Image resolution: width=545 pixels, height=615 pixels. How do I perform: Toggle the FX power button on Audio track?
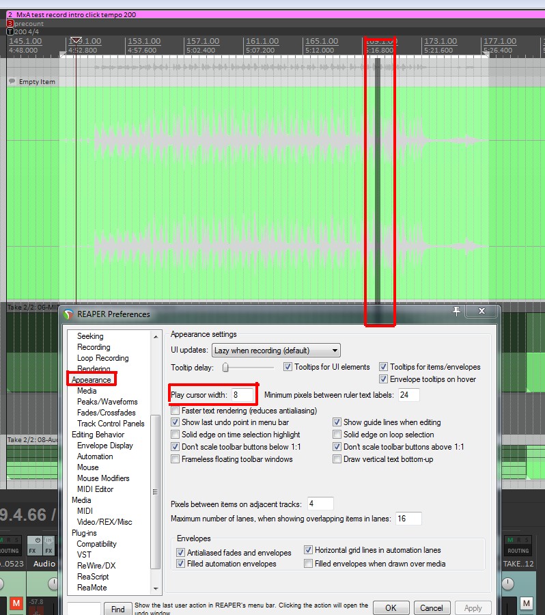click(x=35, y=545)
